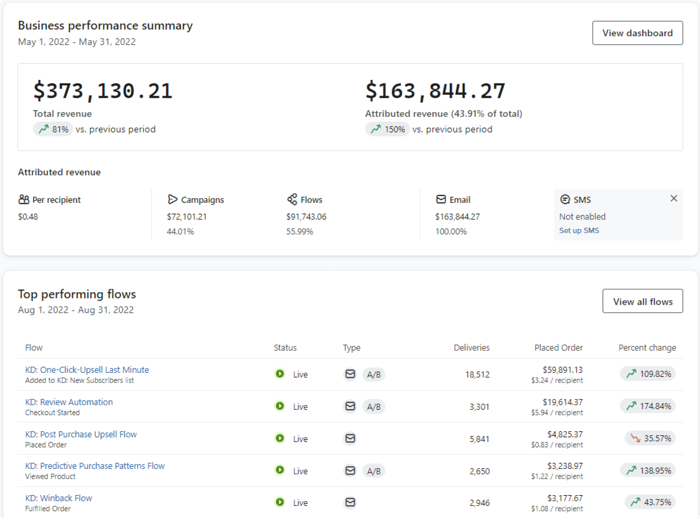The height and width of the screenshot is (519, 700).
Task: Click the $4,825.37 placed order amount
Action: click(565, 434)
